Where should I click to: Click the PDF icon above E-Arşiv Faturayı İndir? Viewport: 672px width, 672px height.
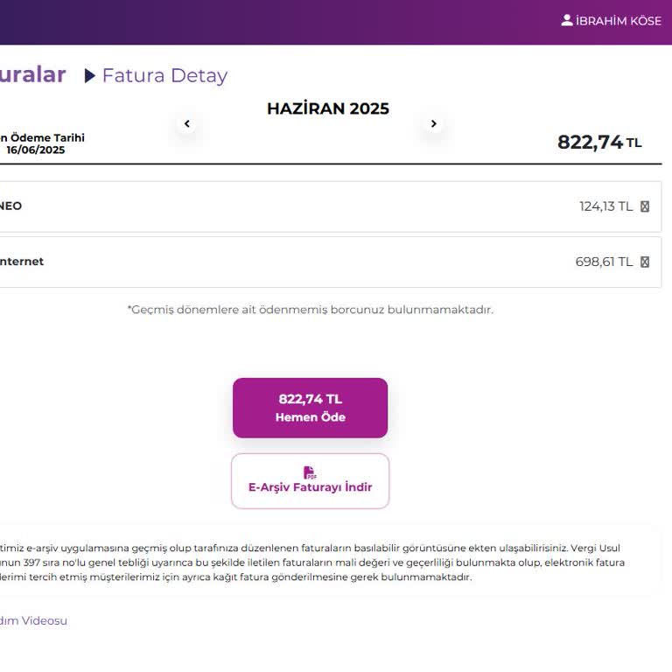(x=310, y=472)
